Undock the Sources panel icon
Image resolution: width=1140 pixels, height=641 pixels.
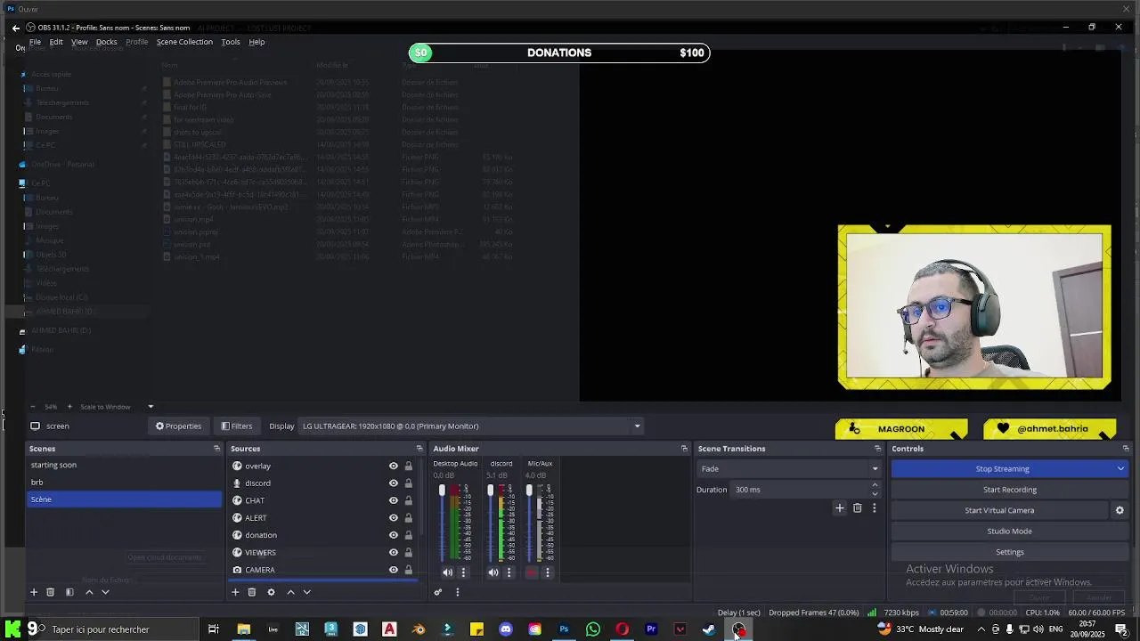click(419, 449)
